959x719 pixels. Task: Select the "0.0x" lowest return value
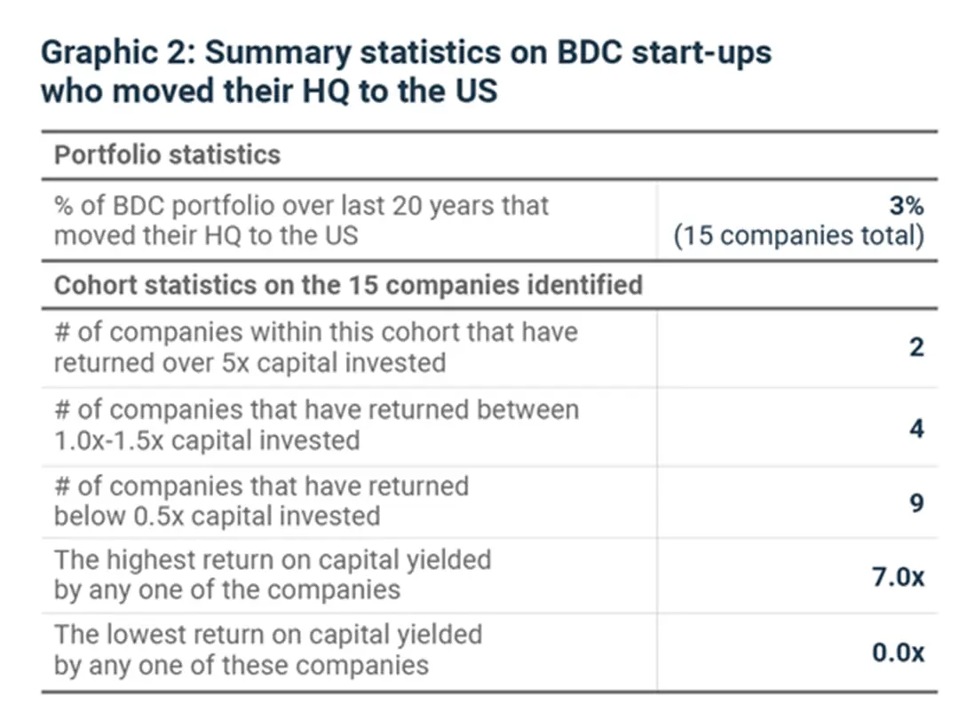(898, 652)
